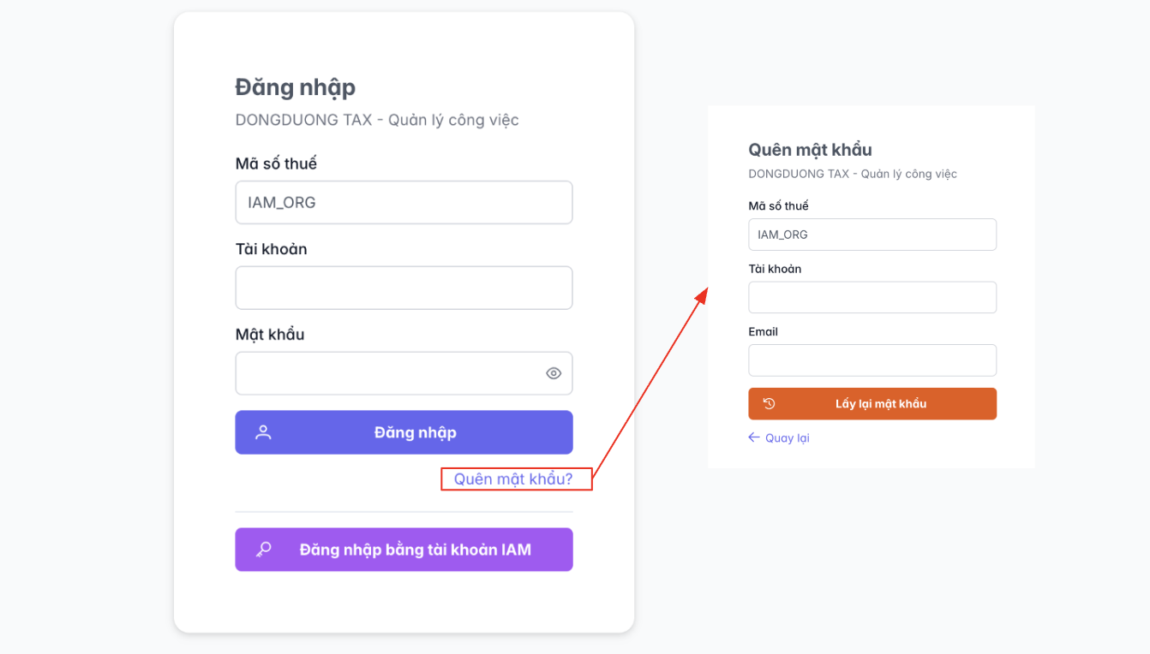
Task: Click the left arrow icon beside Quay lại
Action: 754,437
